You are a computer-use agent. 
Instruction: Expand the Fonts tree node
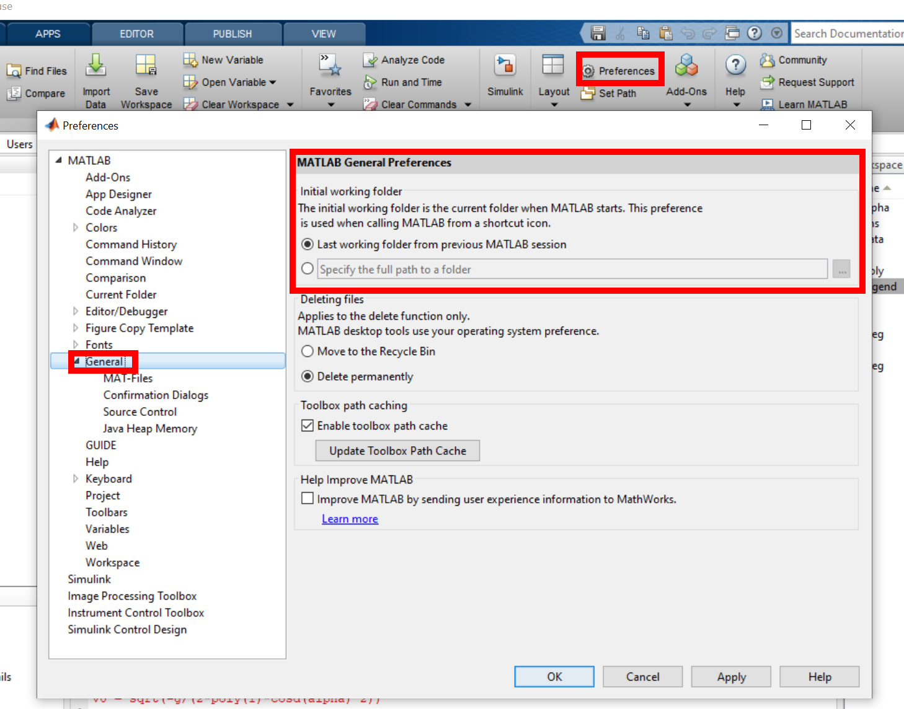pos(76,345)
